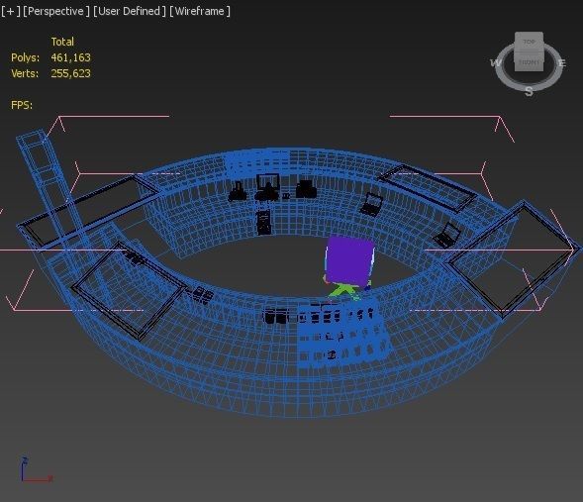Click the FPS statistic label
Screen dimensions: 583x502
pos(22,105)
